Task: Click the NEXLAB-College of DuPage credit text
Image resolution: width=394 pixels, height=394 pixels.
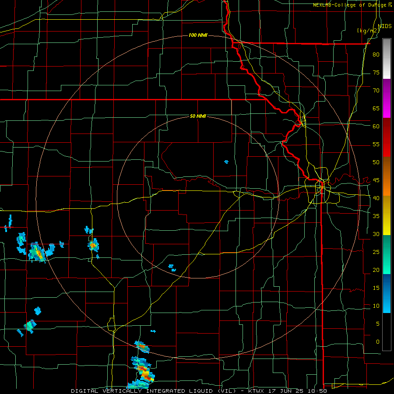Action: pyautogui.click(x=352, y=5)
